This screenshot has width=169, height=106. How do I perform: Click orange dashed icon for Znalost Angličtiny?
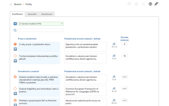15,89
